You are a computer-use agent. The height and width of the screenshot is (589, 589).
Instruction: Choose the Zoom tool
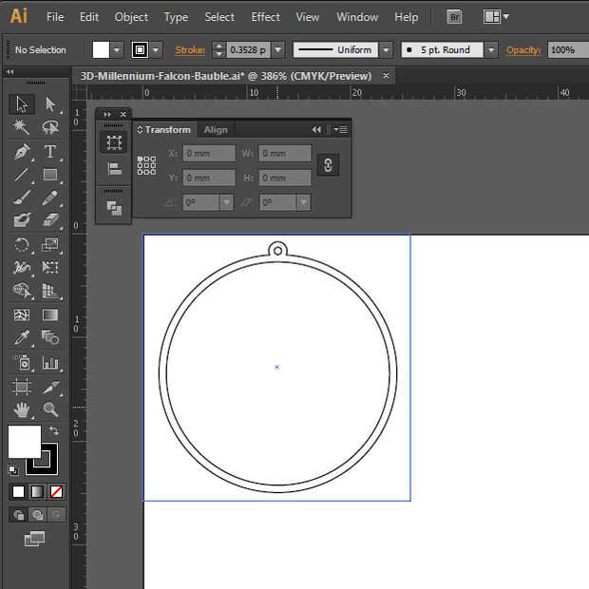click(x=50, y=409)
